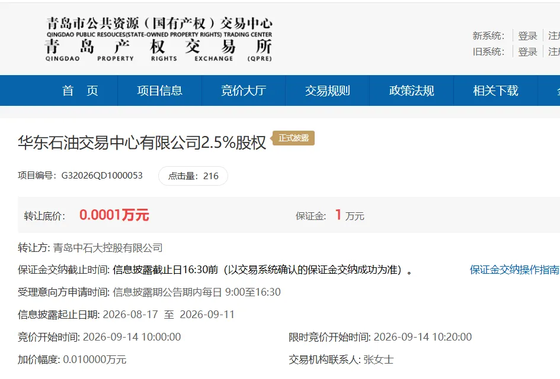The width and height of the screenshot is (560, 379).
Task: Click the 转让底价 value 0.0001万元
Action: coord(114,215)
